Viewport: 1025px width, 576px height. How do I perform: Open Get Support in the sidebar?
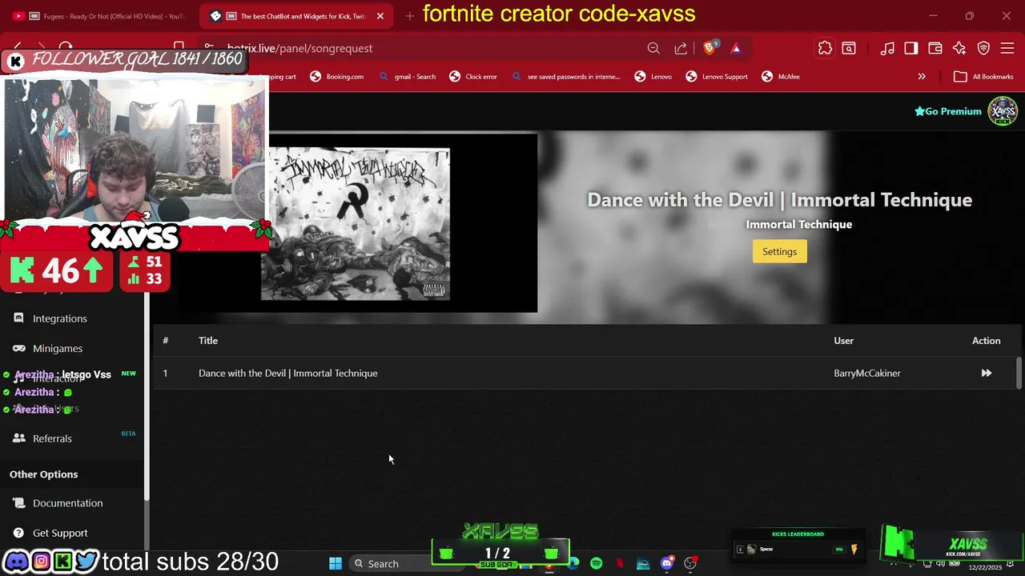coord(60,533)
